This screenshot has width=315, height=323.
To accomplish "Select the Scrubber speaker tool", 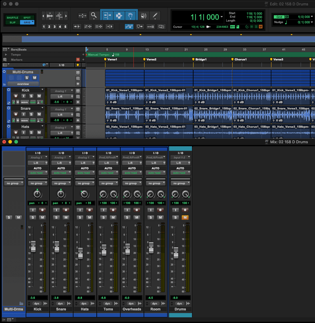I will [144, 15].
